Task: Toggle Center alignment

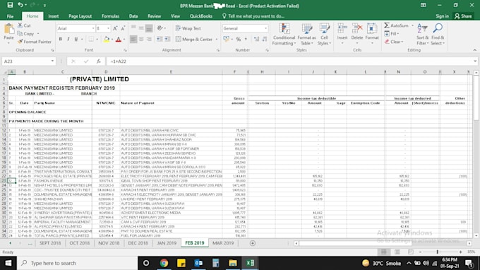Action: click(141, 40)
